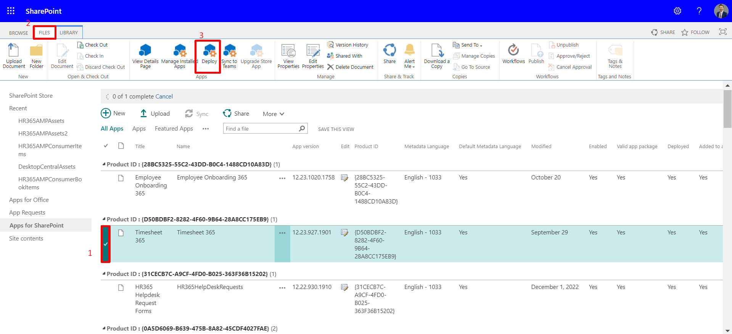Viewport: 732px width, 334px height.
Task: Open the help question mark
Action: (x=699, y=11)
